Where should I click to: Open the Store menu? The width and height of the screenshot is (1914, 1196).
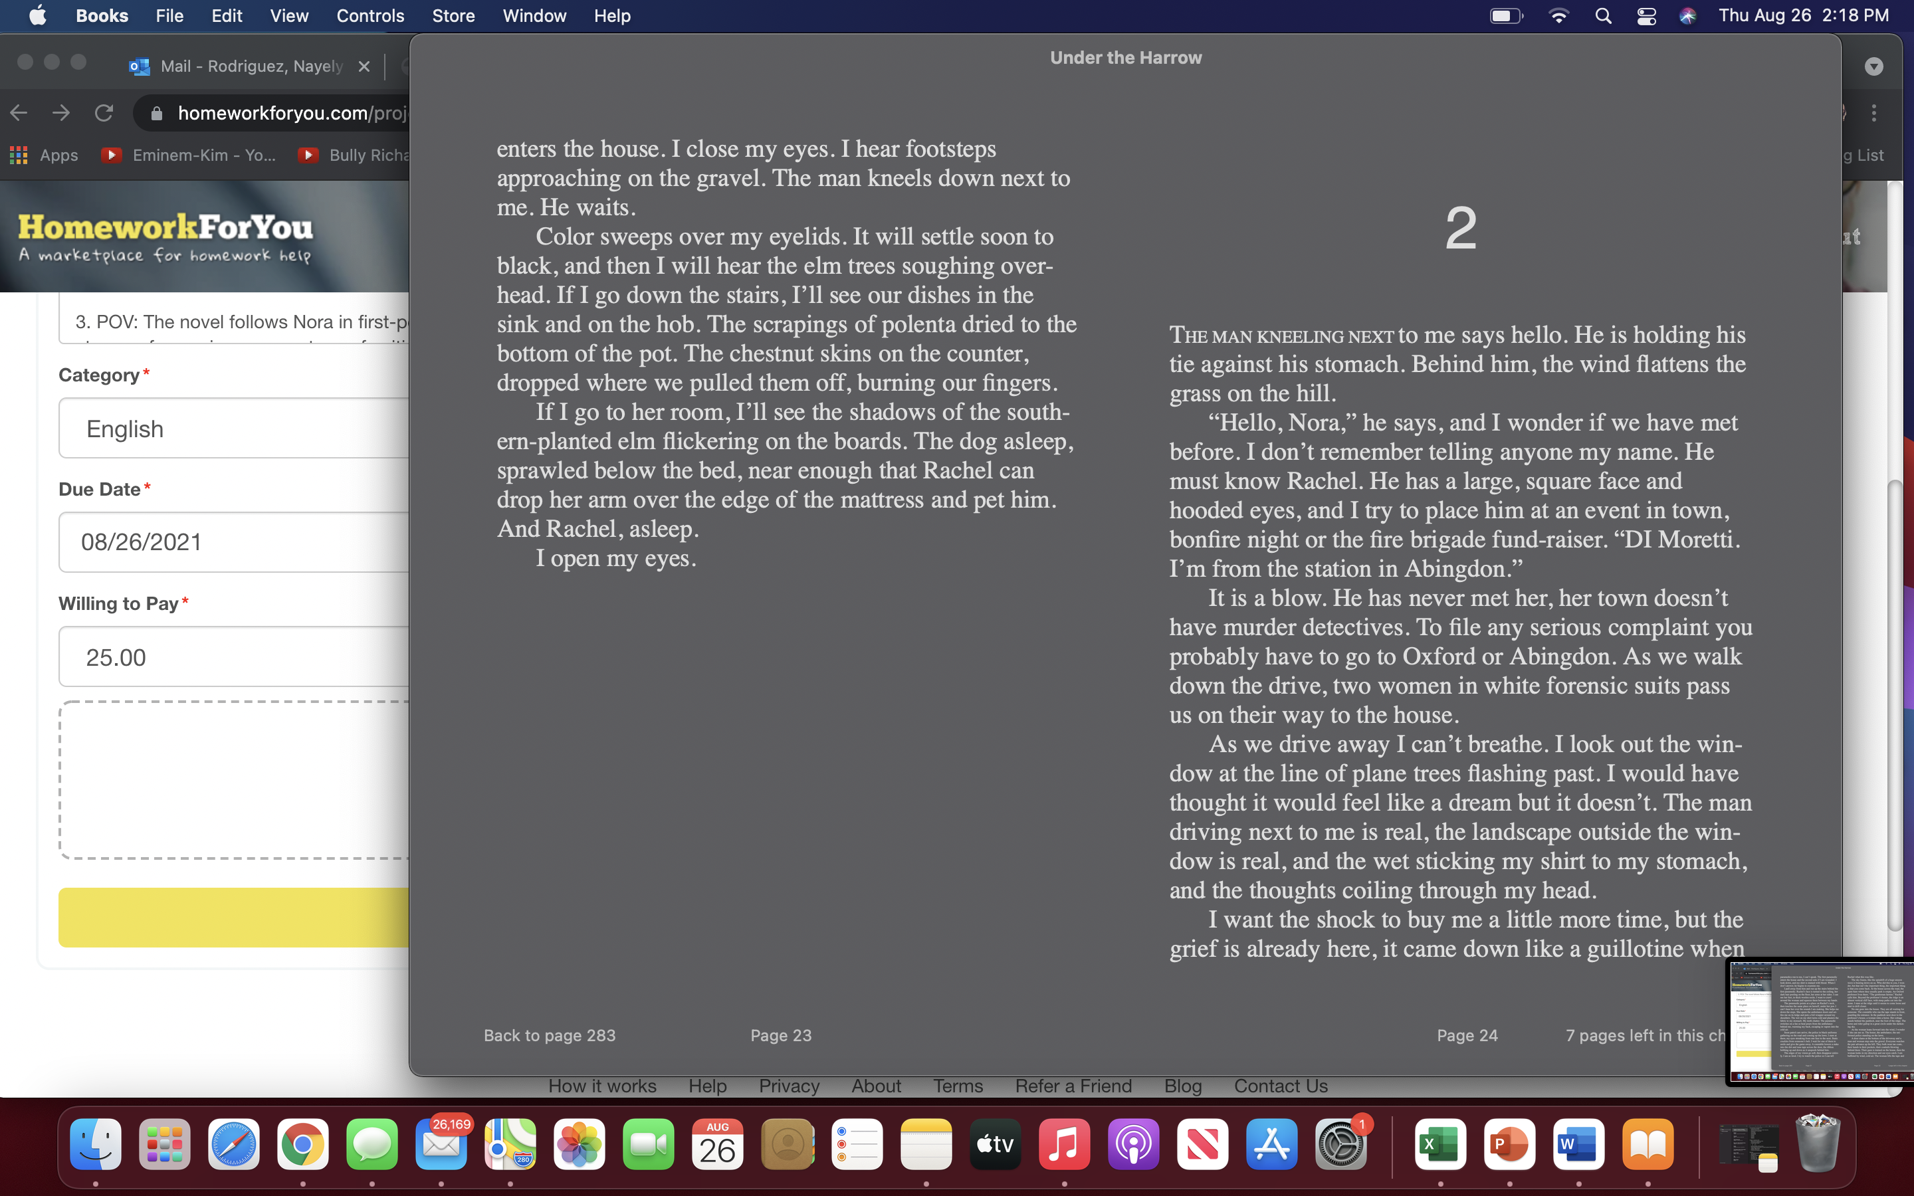[x=453, y=16]
